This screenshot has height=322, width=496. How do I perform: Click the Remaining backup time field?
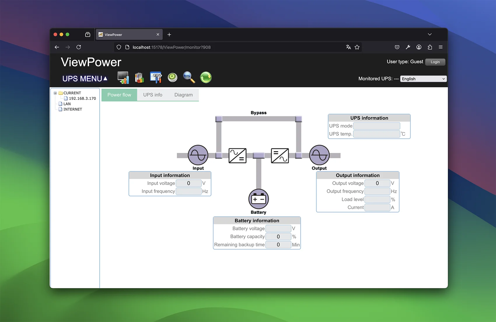tap(278, 245)
